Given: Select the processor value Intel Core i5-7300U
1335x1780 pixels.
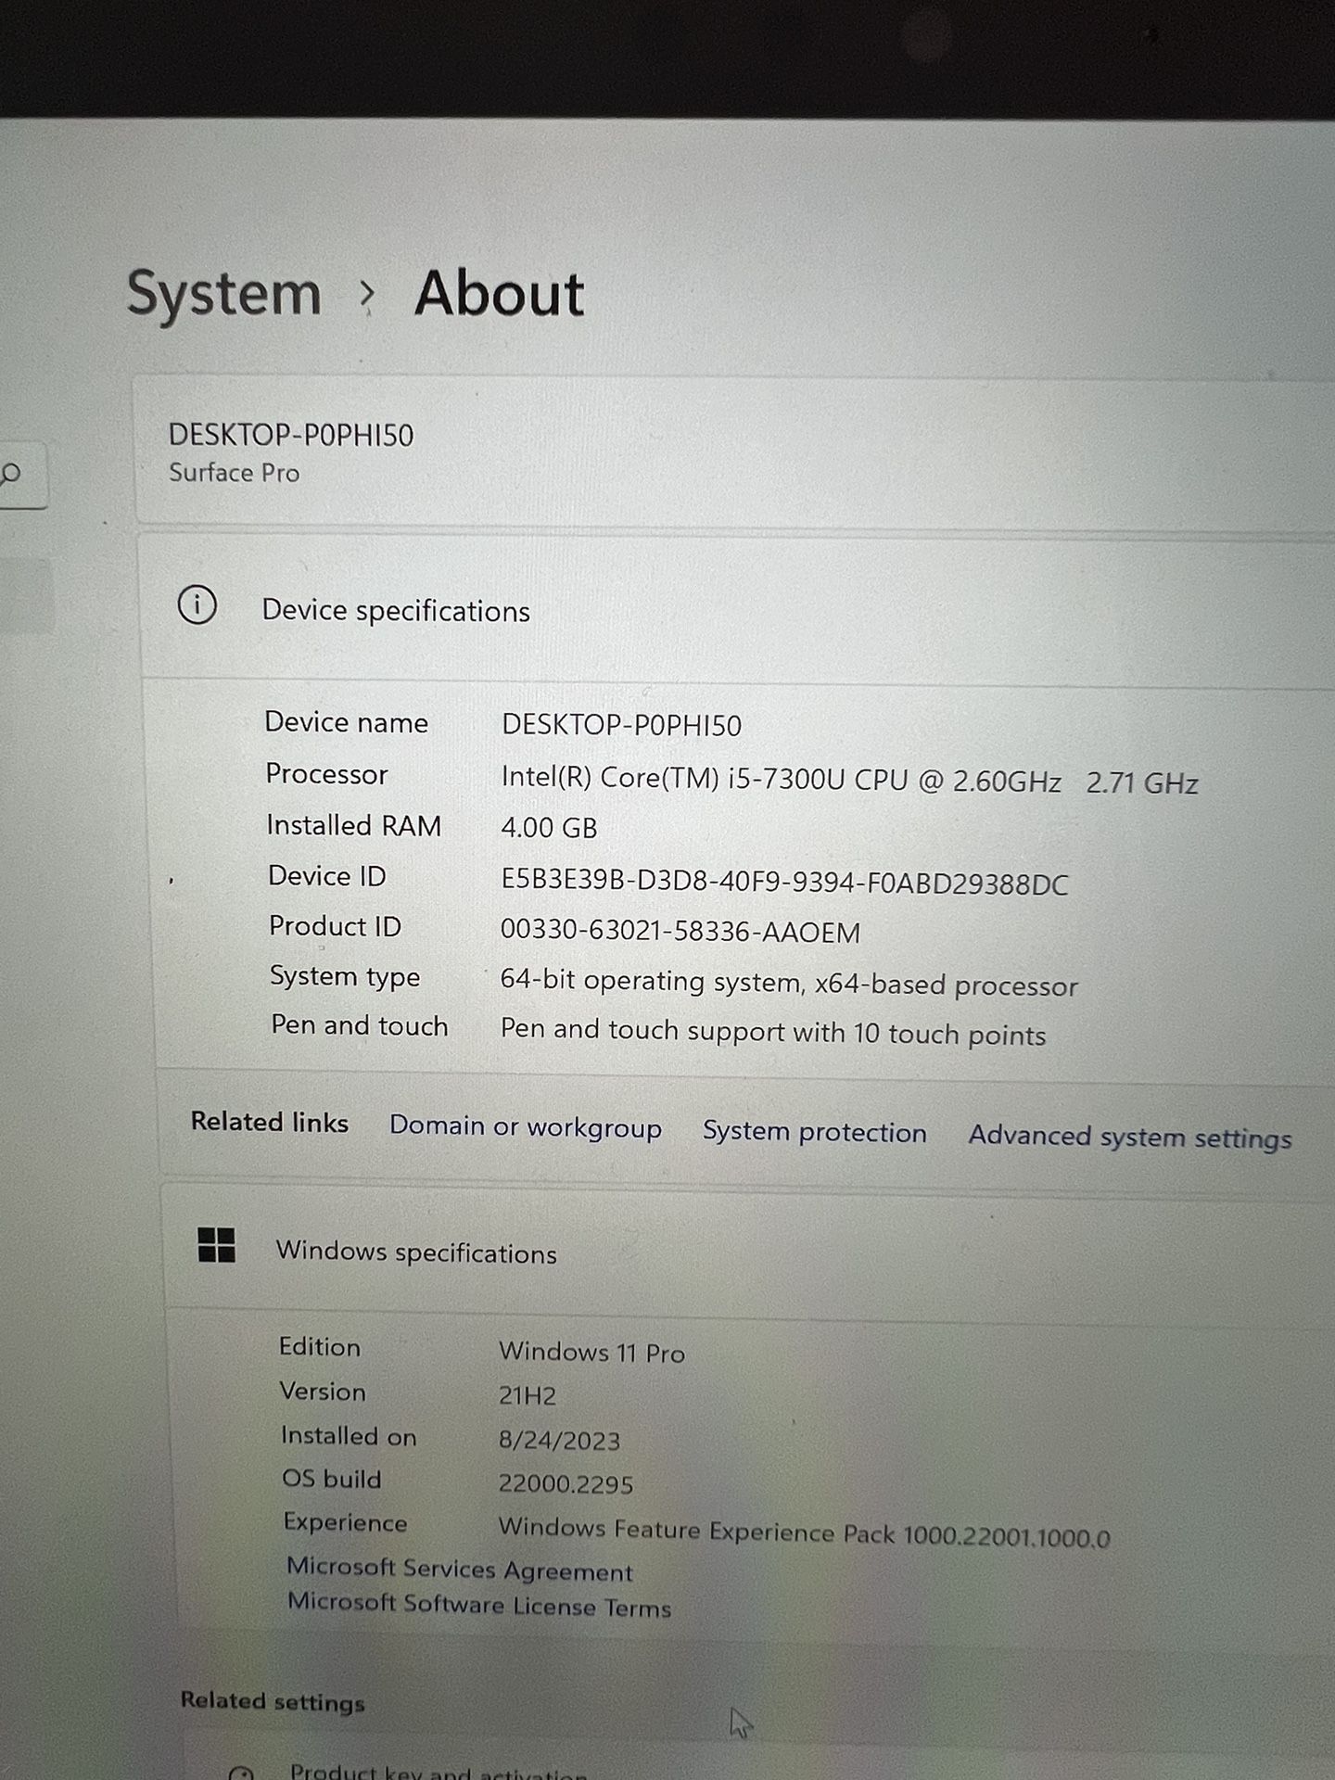Looking at the screenshot, I should [x=849, y=780].
